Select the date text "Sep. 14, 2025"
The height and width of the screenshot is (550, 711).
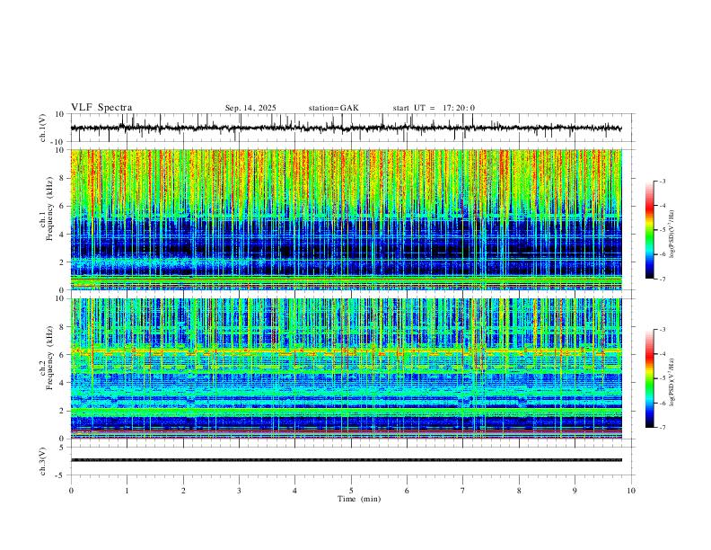tap(250, 108)
